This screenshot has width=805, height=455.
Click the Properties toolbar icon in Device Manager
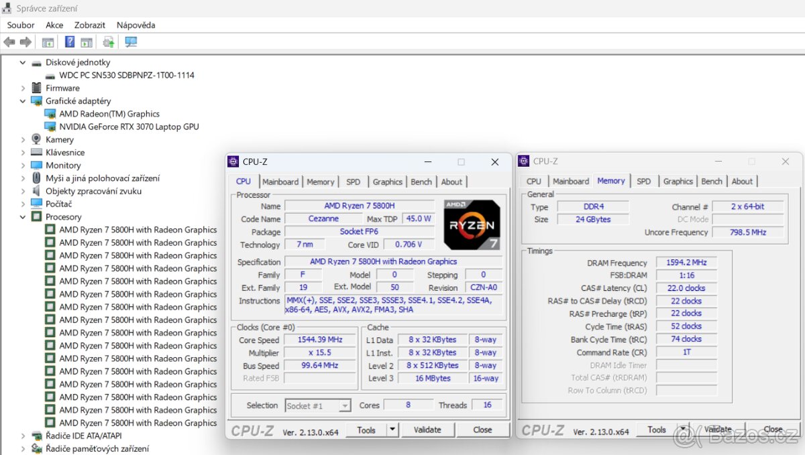(87, 42)
